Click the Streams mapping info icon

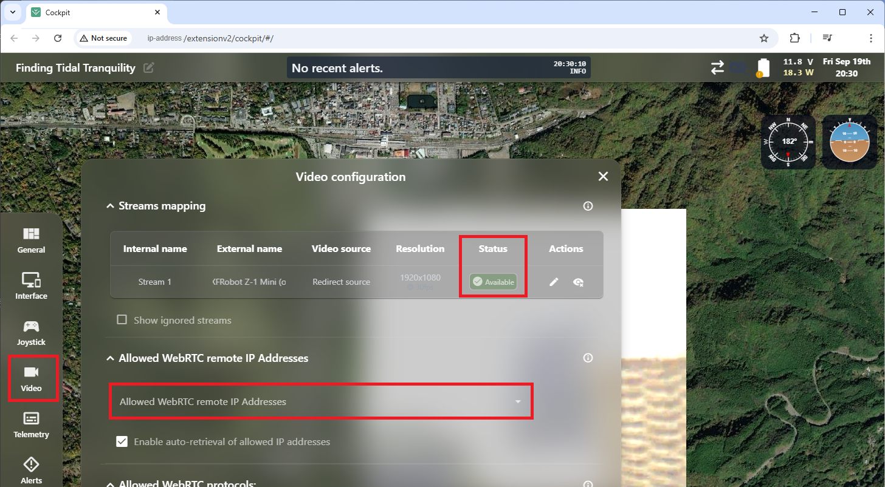click(x=588, y=206)
